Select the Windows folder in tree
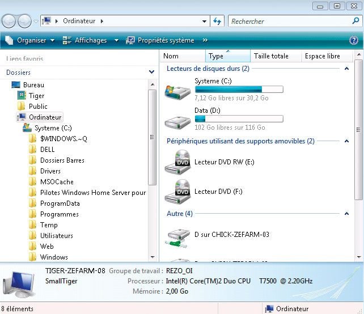 54,257
